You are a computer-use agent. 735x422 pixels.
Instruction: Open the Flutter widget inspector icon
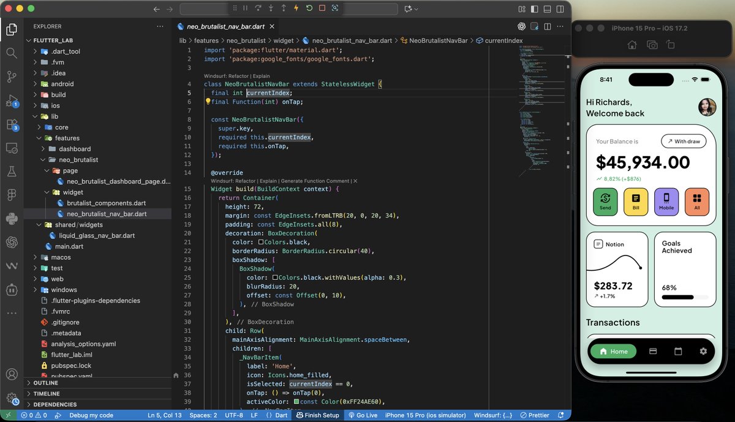click(335, 9)
